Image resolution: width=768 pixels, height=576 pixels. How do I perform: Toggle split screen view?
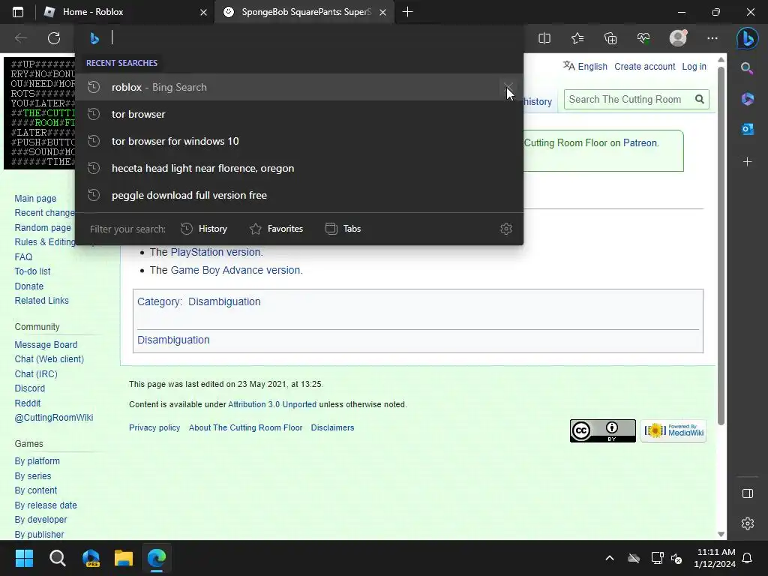pyautogui.click(x=544, y=38)
